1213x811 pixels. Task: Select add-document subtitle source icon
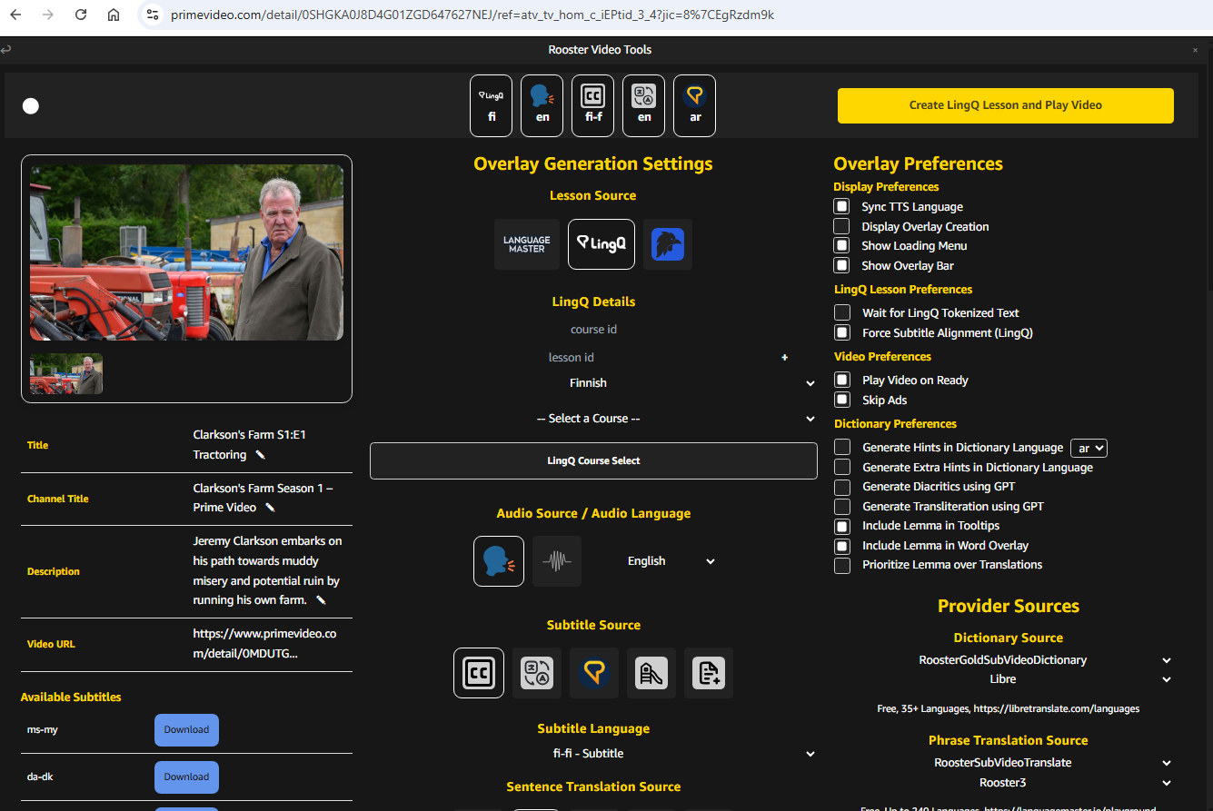709,673
